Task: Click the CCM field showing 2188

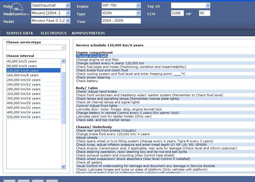Action: [x=177, y=13]
